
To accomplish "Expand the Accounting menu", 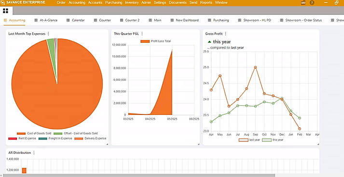I will [77, 2].
